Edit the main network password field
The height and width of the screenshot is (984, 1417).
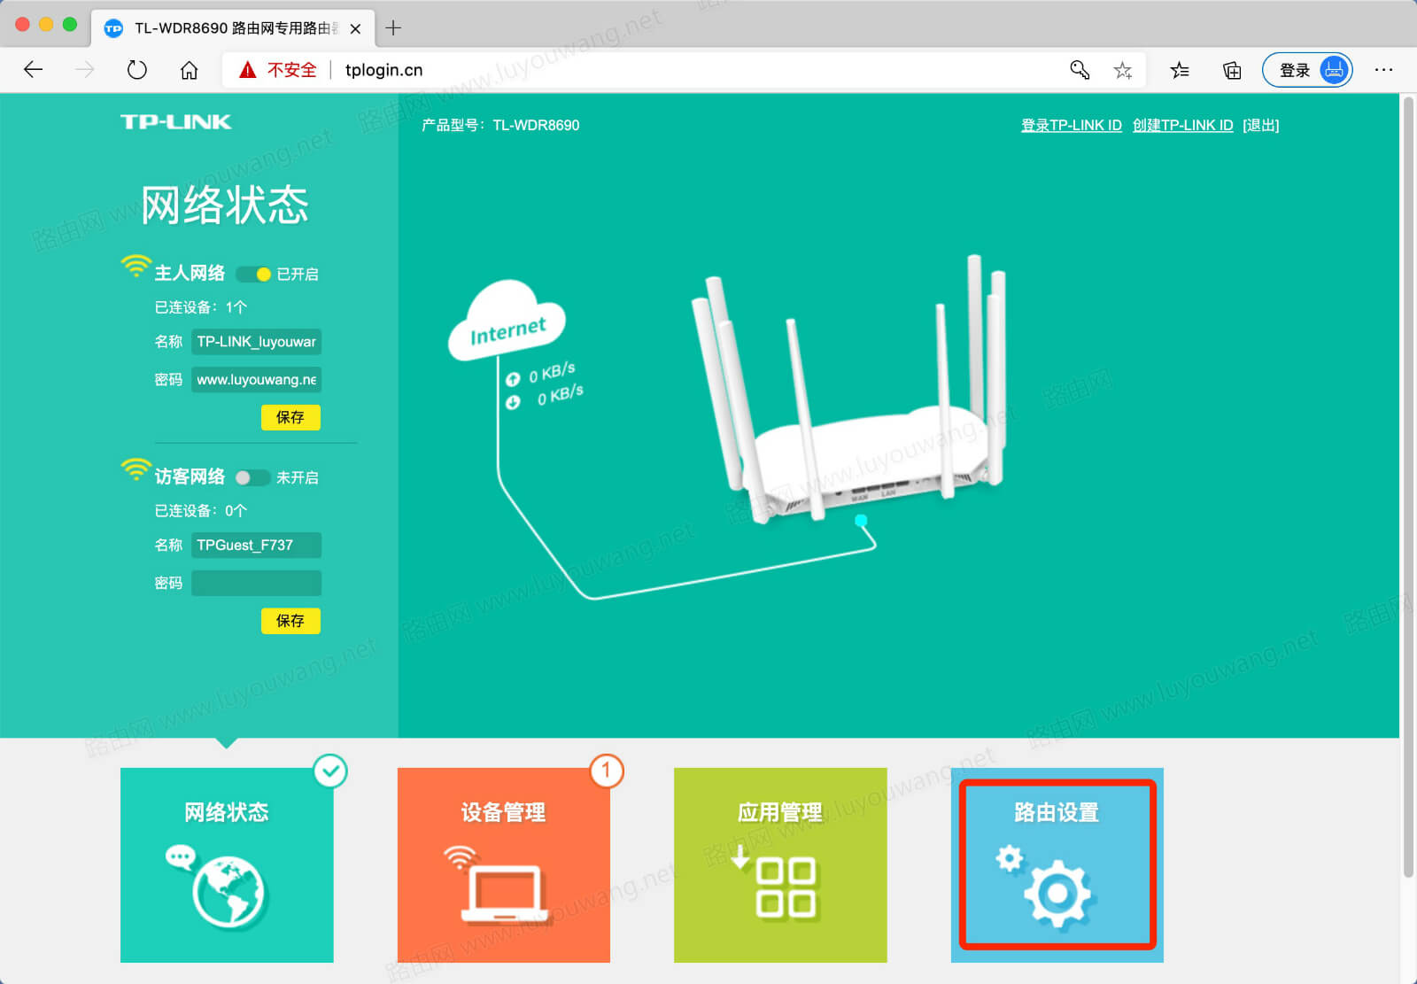pos(256,380)
